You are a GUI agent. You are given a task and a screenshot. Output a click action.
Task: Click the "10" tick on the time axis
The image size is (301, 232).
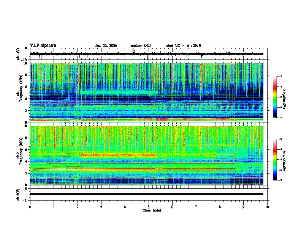tap(267, 207)
